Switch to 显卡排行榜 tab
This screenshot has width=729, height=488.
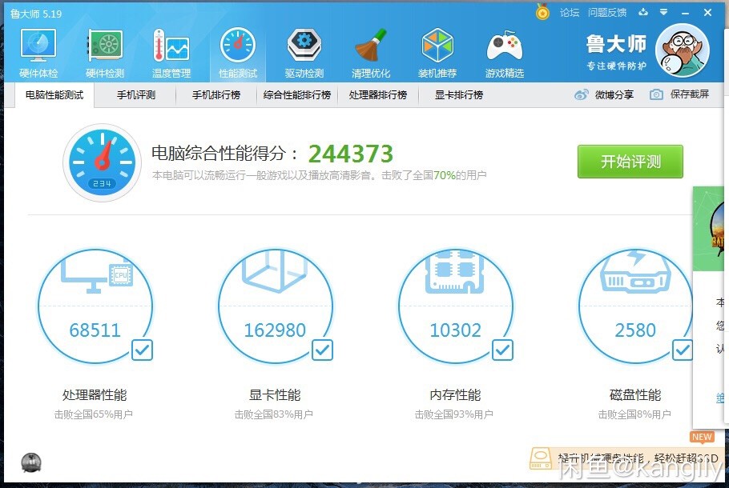[459, 95]
